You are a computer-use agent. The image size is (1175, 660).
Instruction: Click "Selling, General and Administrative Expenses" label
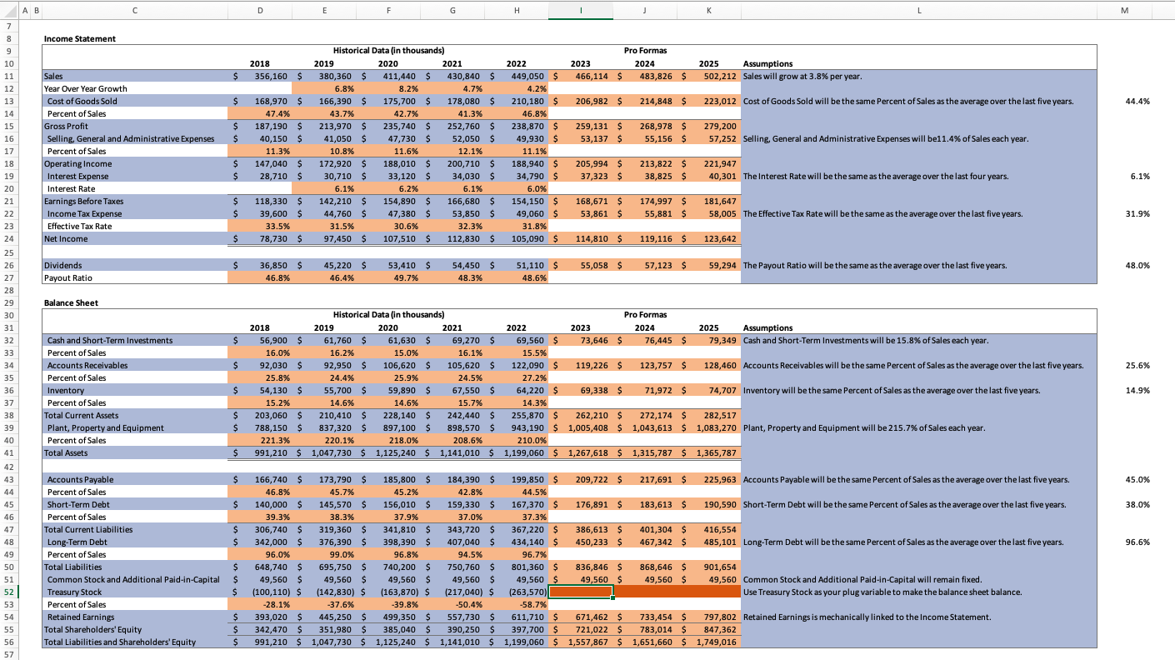(x=131, y=138)
